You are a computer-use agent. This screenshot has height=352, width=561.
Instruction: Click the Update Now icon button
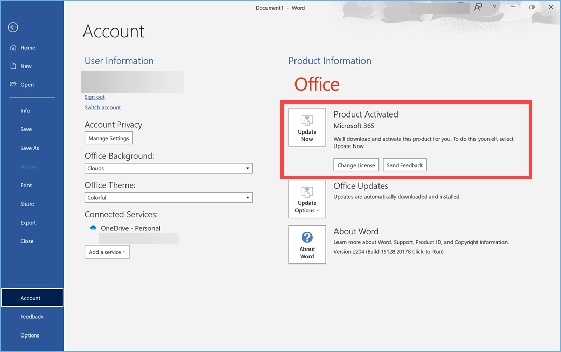pyautogui.click(x=307, y=127)
